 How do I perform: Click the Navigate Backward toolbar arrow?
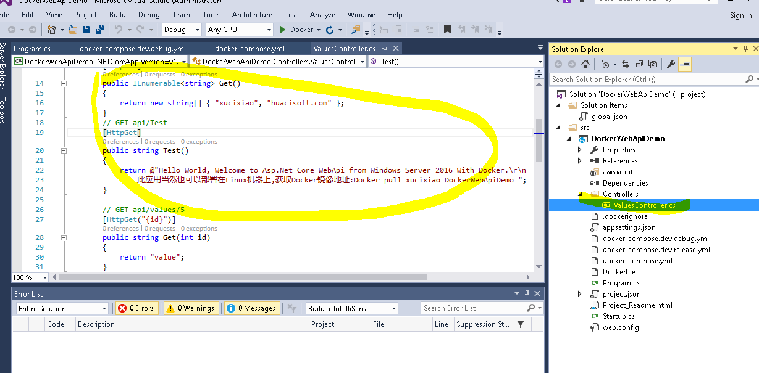pos(12,29)
